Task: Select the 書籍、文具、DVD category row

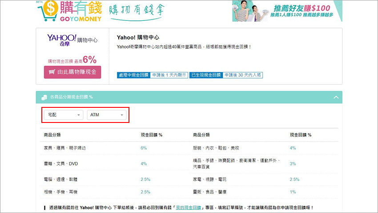Action: point(114,164)
